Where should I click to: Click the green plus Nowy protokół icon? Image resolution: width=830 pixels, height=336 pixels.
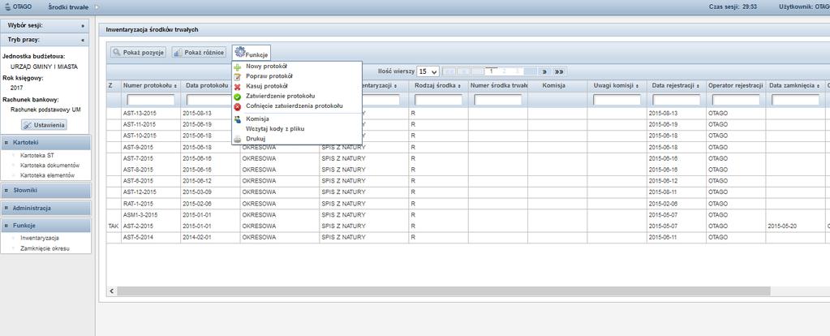(x=238, y=67)
